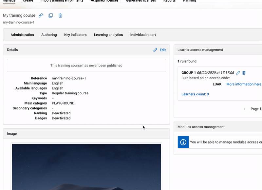262x190 pixels.
Task: Edit GROUP 1 rule pencil icon
Action: coord(238,73)
